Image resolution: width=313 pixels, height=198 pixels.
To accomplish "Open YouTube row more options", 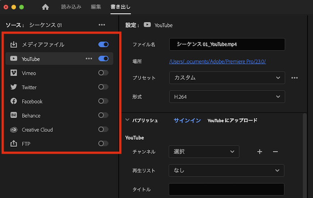I will tap(89, 59).
